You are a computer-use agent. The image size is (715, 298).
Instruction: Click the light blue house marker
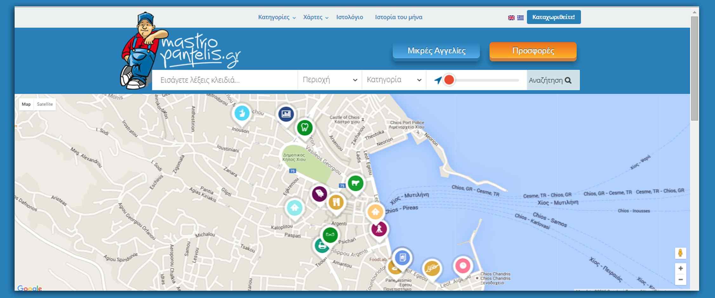294,208
